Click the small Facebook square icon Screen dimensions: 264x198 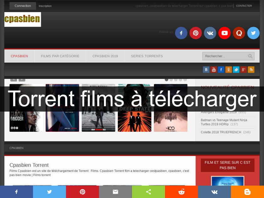click(221, 69)
